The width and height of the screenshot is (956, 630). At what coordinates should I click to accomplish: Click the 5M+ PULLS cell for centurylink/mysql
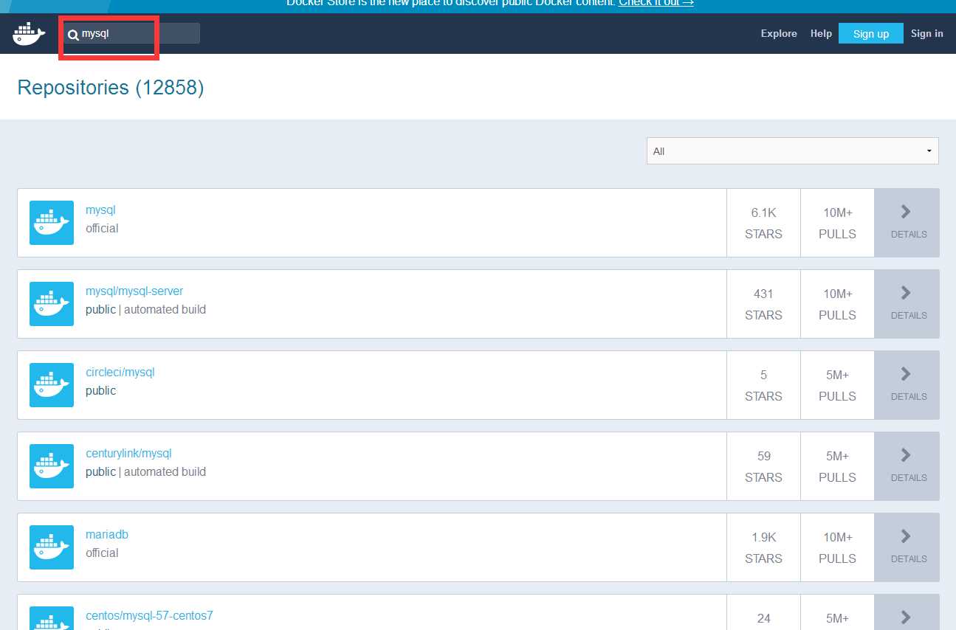(837, 466)
